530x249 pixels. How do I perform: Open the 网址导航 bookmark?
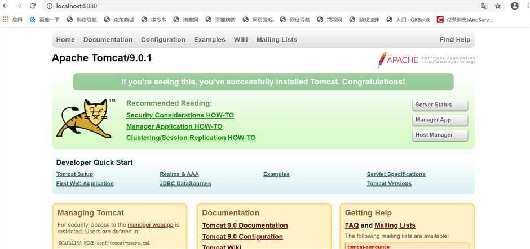click(295, 20)
